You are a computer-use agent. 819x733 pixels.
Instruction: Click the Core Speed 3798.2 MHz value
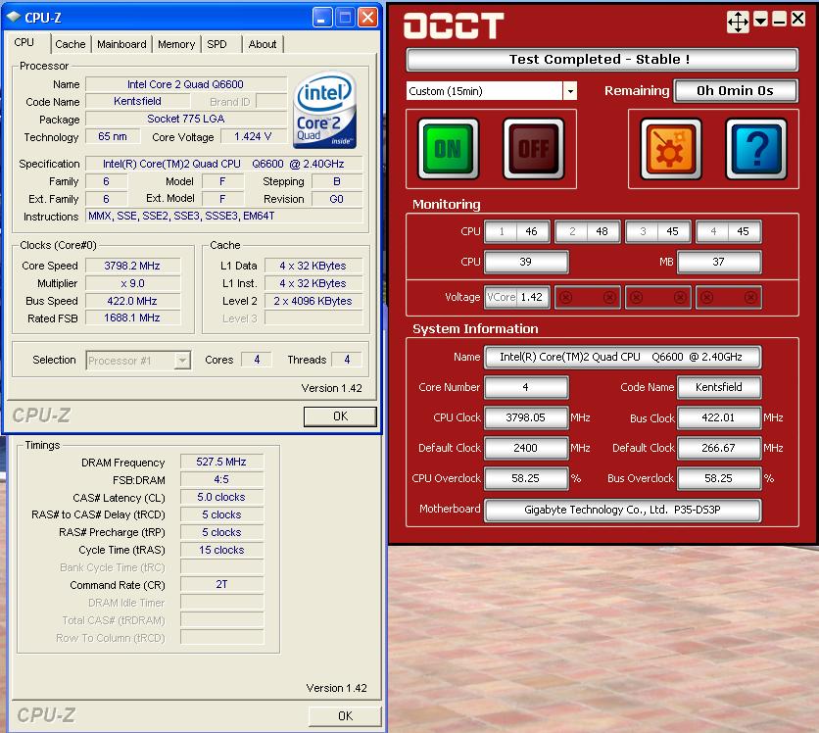click(x=132, y=266)
